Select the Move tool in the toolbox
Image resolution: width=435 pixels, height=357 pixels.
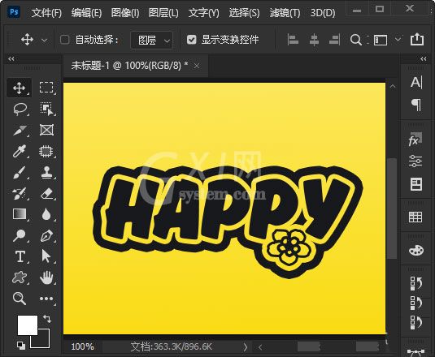click(19, 88)
